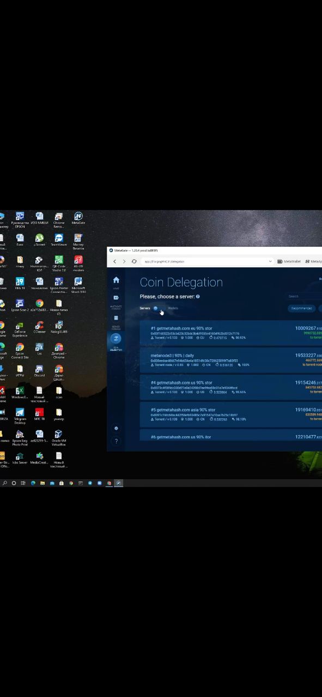The height and width of the screenshot is (697, 322).
Task: Open the MediaCreation desktop shortcut
Action: coord(39,458)
